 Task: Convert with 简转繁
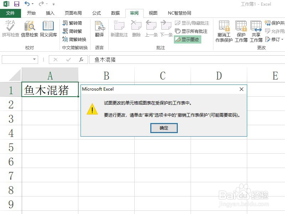click(72, 31)
